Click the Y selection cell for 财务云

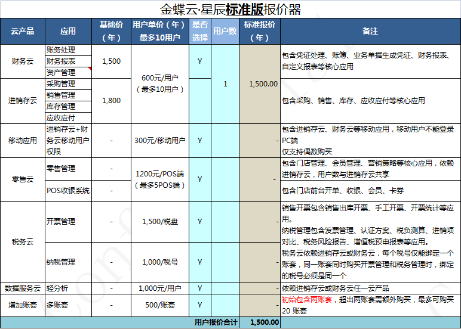(x=200, y=61)
